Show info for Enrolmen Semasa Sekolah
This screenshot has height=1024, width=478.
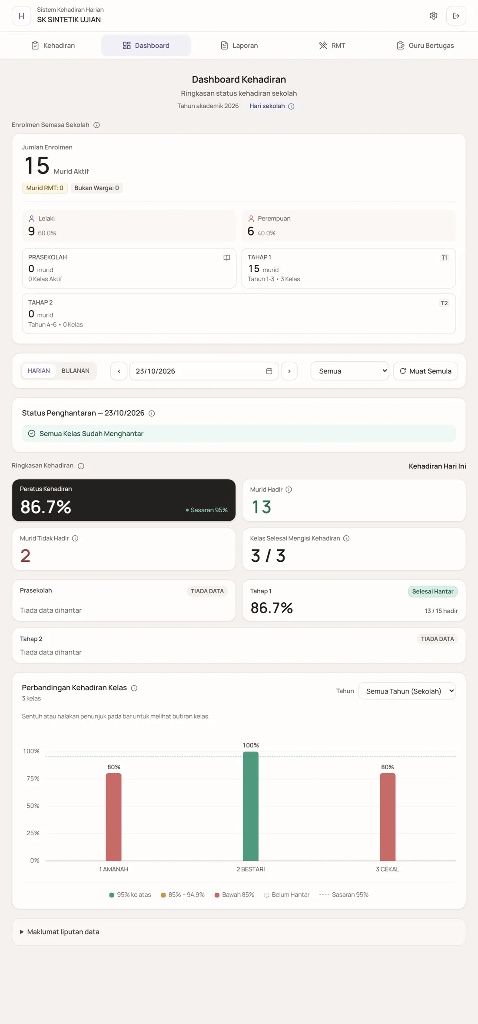[x=96, y=125]
